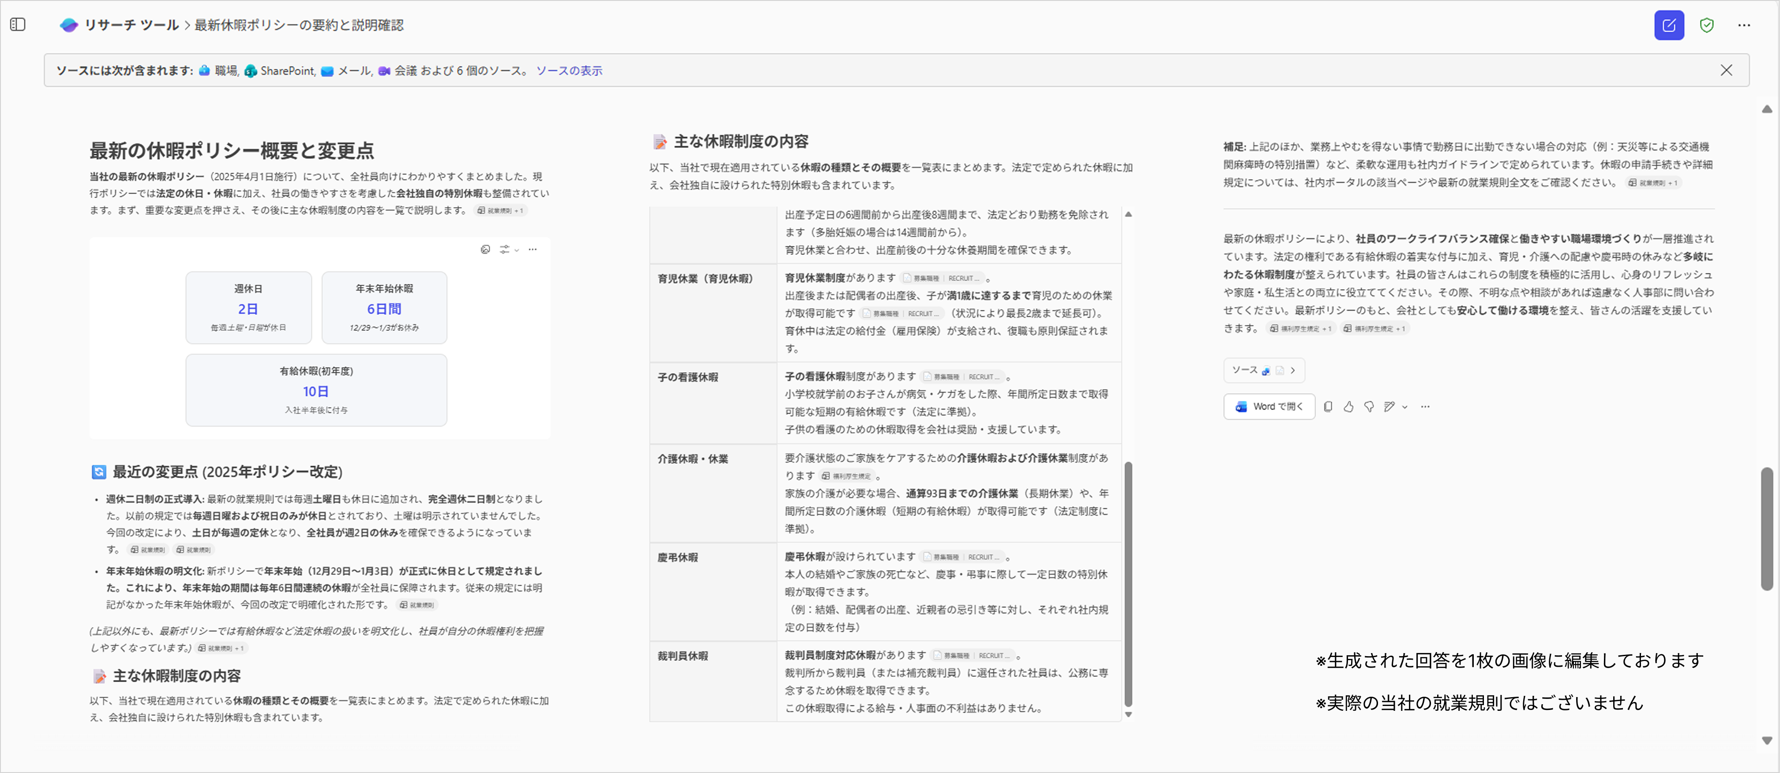Dismiss the sources banner with X
This screenshot has width=1780, height=773.
tap(1725, 71)
